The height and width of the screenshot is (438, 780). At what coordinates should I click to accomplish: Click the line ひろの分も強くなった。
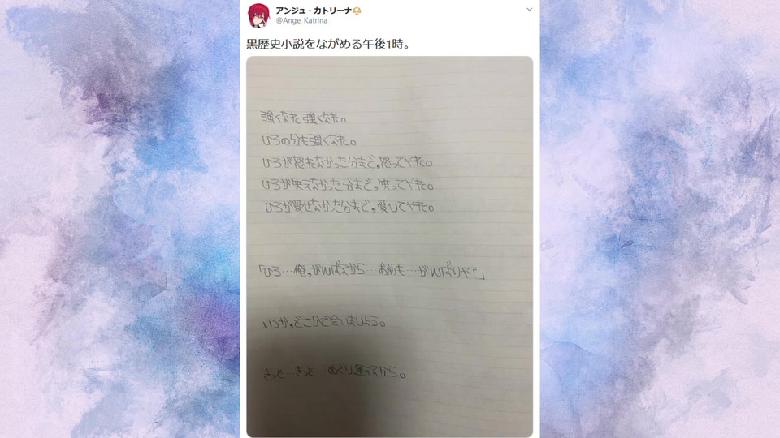310,140
